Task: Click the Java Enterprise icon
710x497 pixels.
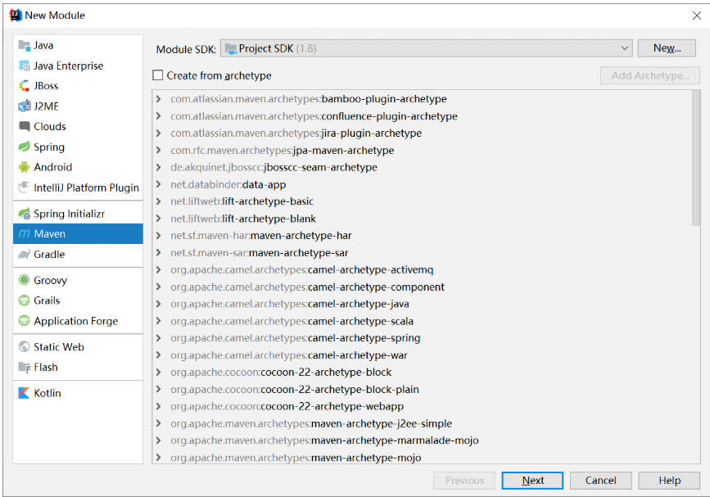Action: click(x=24, y=66)
